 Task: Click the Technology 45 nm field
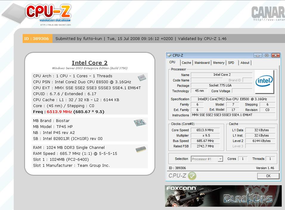click(x=199, y=91)
